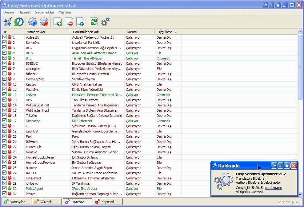Click the scrollbar down arrow
This screenshot has height=207, width=304.
(300, 195)
